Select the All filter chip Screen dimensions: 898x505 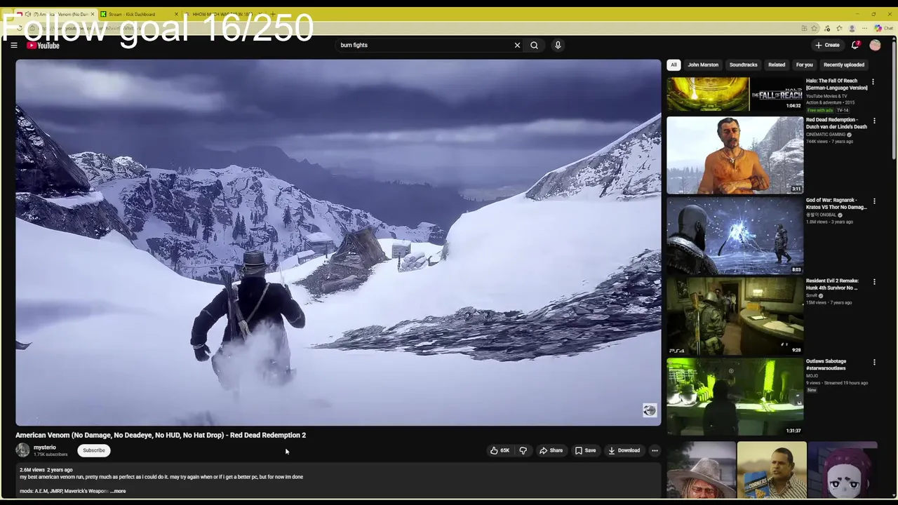click(673, 65)
